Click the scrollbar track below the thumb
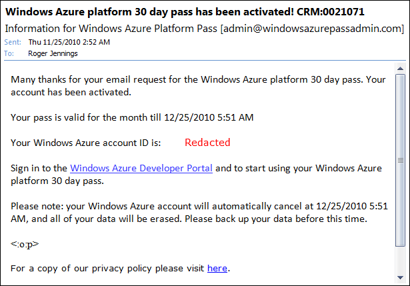This screenshot has width=410, height=286. tap(400, 260)
